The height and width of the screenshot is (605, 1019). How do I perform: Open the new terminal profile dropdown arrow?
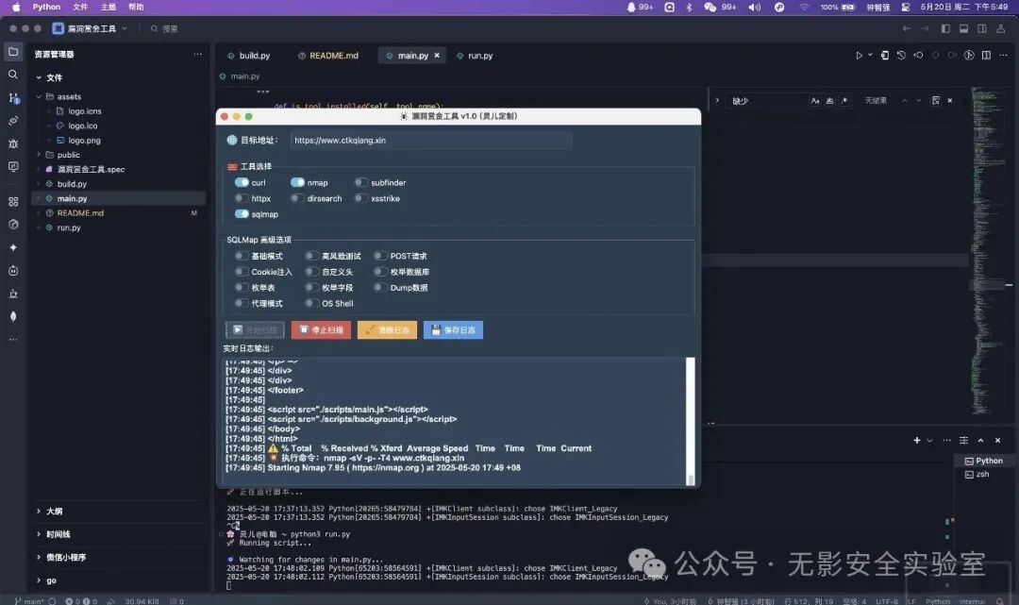[x=929, y=441]
